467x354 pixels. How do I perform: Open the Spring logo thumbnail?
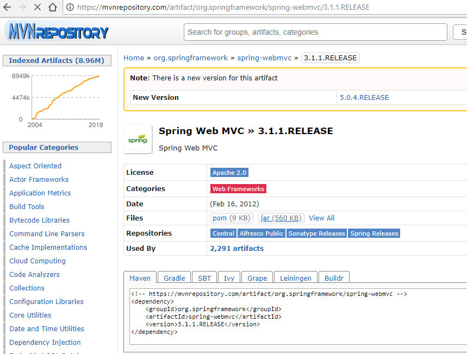point(138,139)
